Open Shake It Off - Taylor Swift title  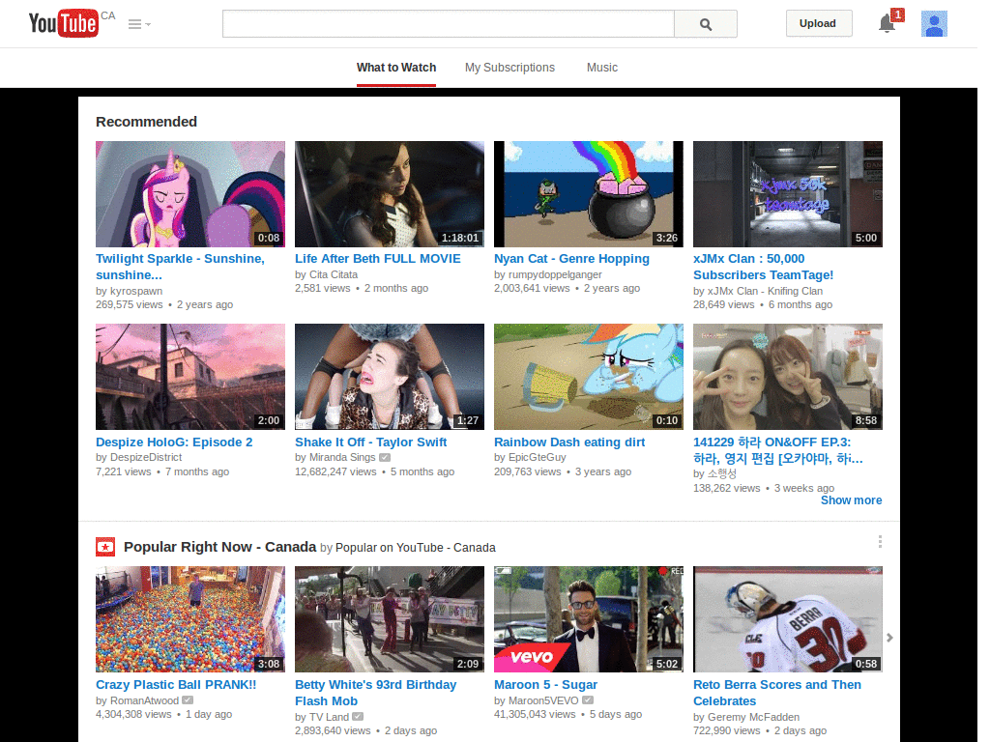pyautogui.click(x=370, y=442)
